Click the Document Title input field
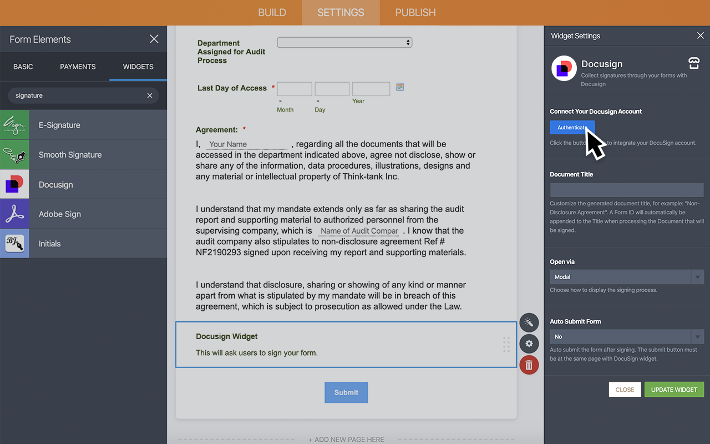 [626, 189]
